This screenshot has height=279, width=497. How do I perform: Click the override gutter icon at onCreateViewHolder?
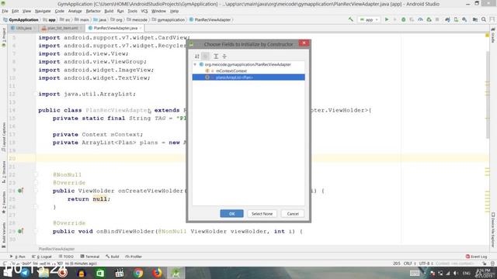pyautogui.click(x=20, y=191)
